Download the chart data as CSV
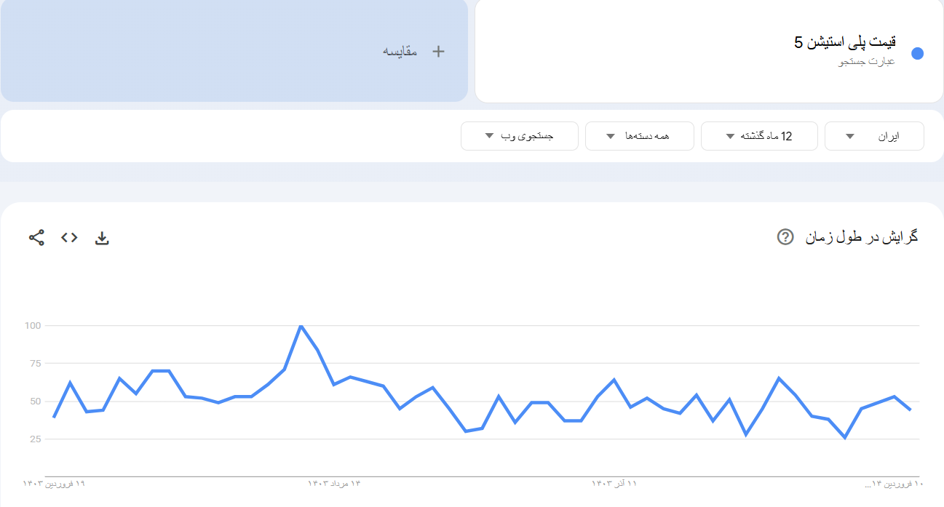The image size is (944, 507). (x=102, y=238)
